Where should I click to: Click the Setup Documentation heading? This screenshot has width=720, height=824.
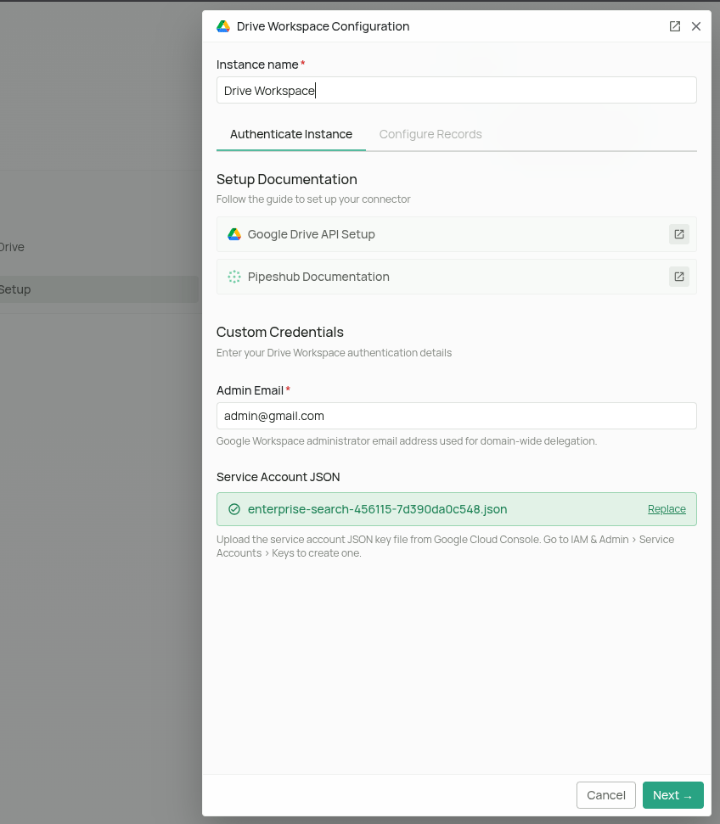[287, 180]
